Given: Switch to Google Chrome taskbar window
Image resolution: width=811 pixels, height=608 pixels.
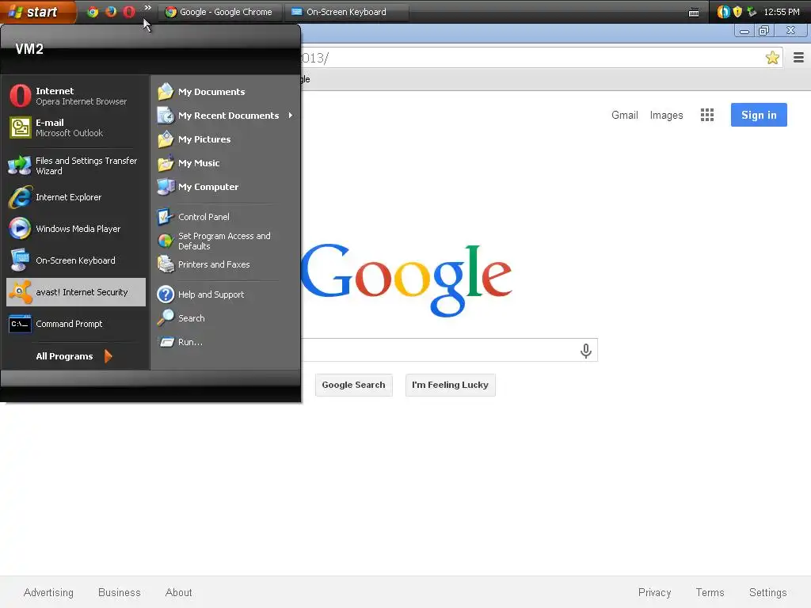Looking at the screenshot, I should click(x=219, y=11).
